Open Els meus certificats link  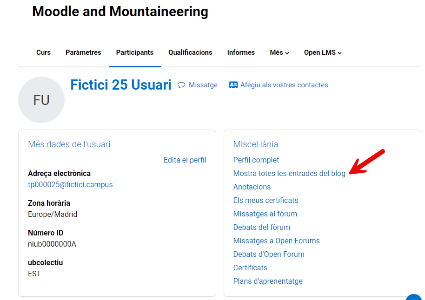point(266,200)
